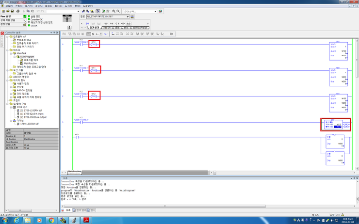Viewport: 359px width, 224px height.
Task: Open the 보기(V) menu
Action: [29, 6]
